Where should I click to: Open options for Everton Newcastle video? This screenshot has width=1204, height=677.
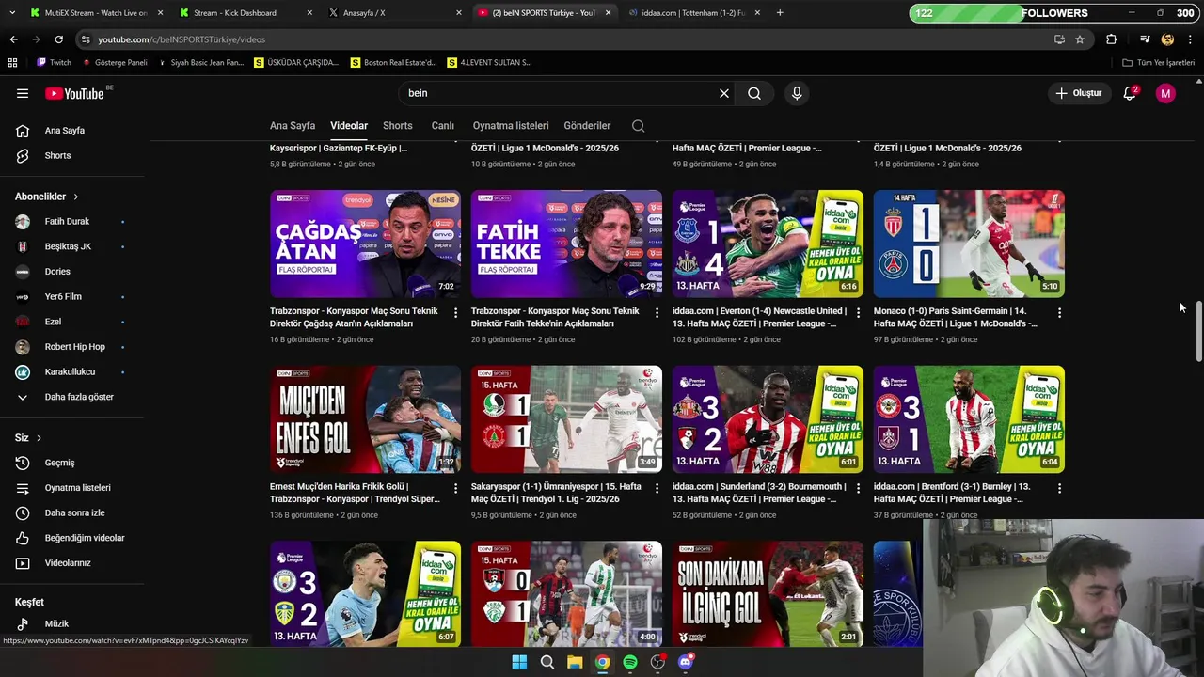pyautogui.click(x=858, y=312)
